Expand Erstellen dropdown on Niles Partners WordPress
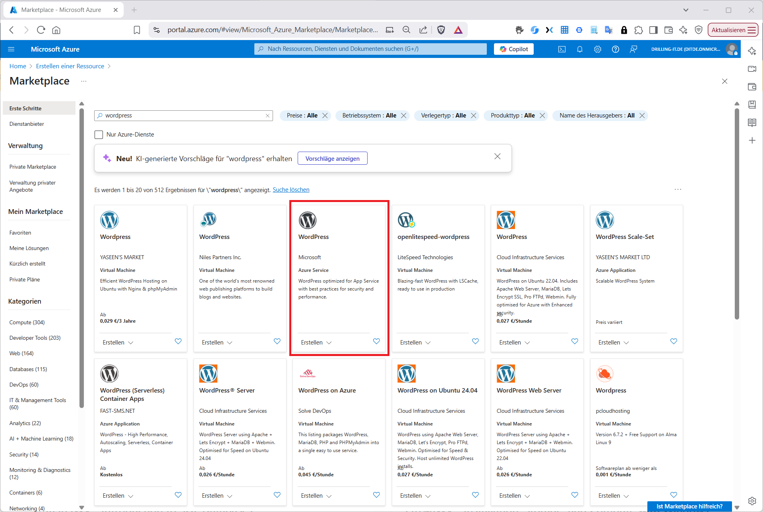 point(217,343)
